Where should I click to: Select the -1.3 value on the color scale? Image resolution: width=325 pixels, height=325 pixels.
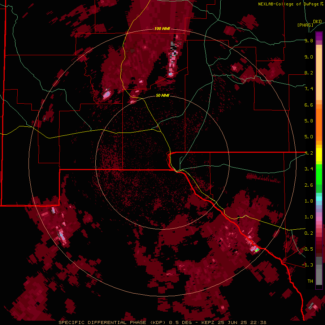307,265
